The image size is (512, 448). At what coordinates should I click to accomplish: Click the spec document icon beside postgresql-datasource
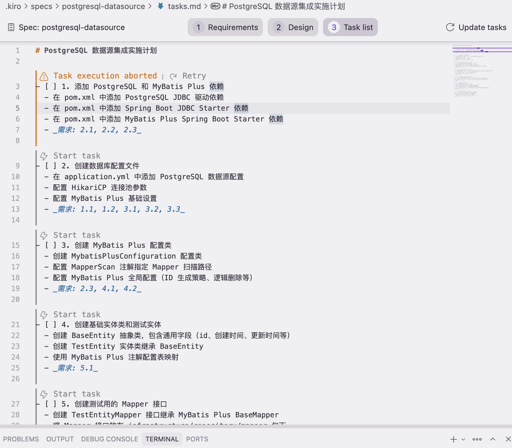[11, 27]
